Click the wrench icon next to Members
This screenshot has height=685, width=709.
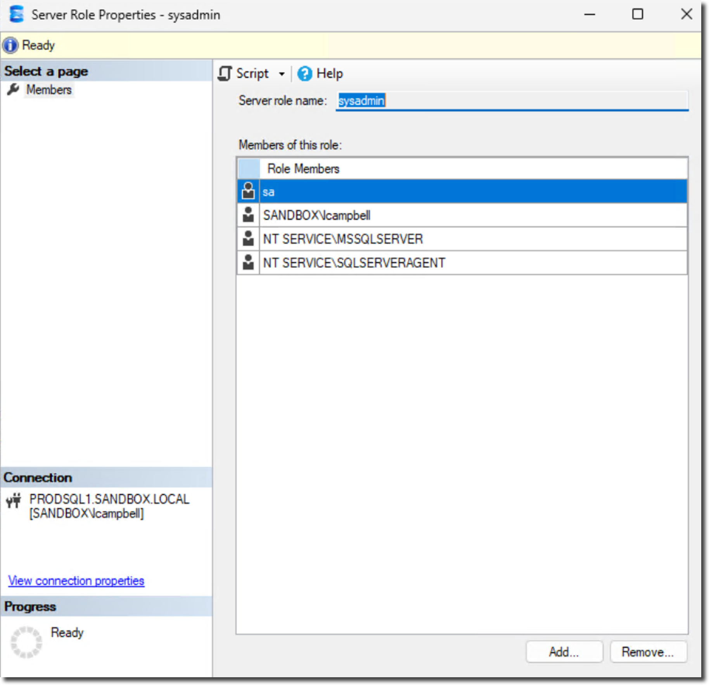coord(13,90)
